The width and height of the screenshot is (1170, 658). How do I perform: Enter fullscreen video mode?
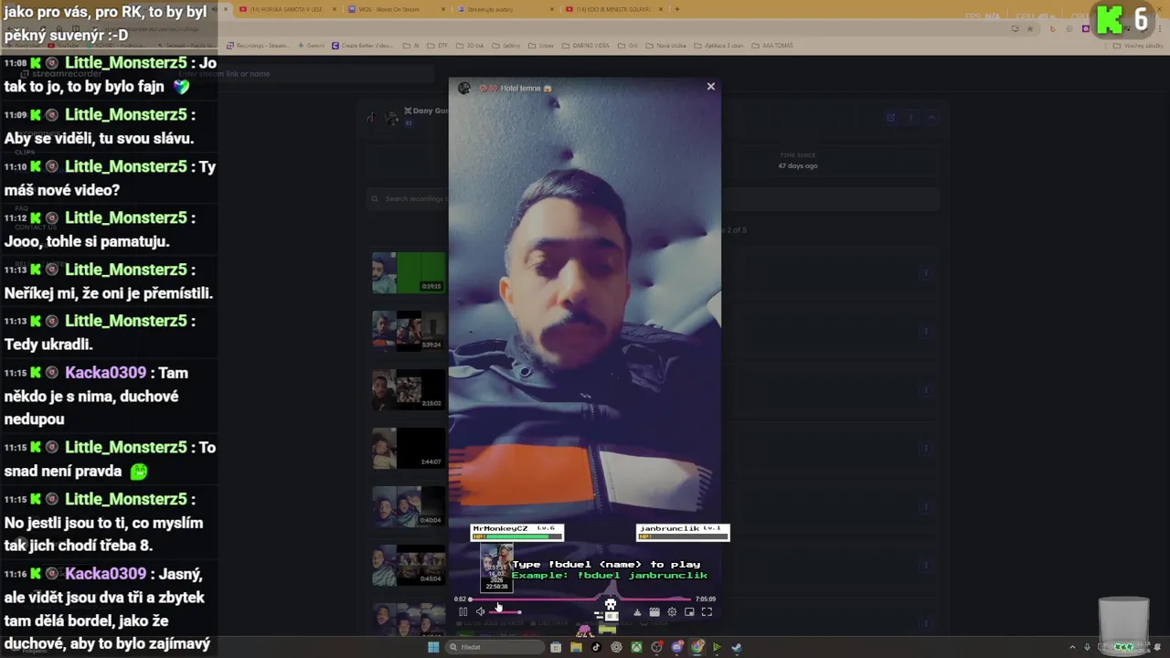707,612
